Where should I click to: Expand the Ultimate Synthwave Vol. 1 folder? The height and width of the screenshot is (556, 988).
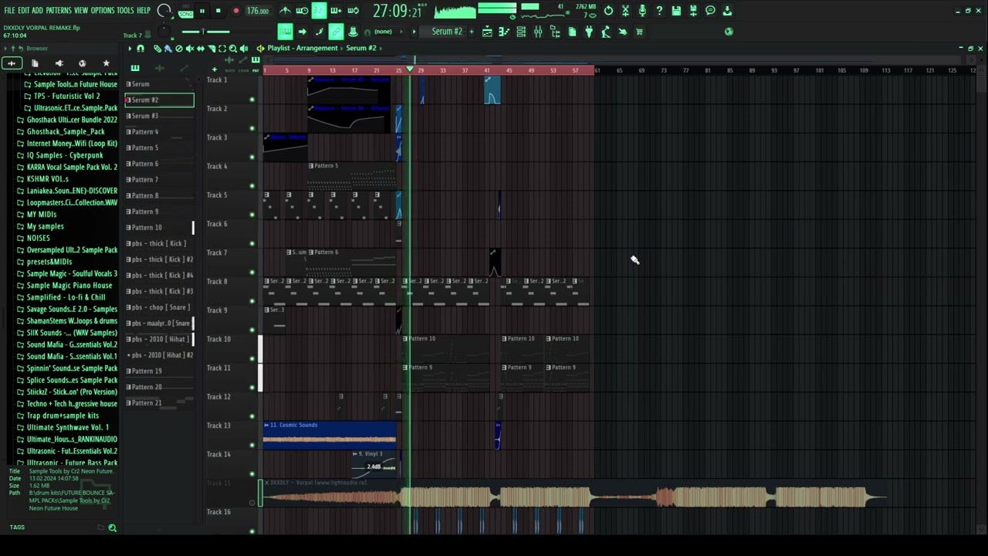67,427
